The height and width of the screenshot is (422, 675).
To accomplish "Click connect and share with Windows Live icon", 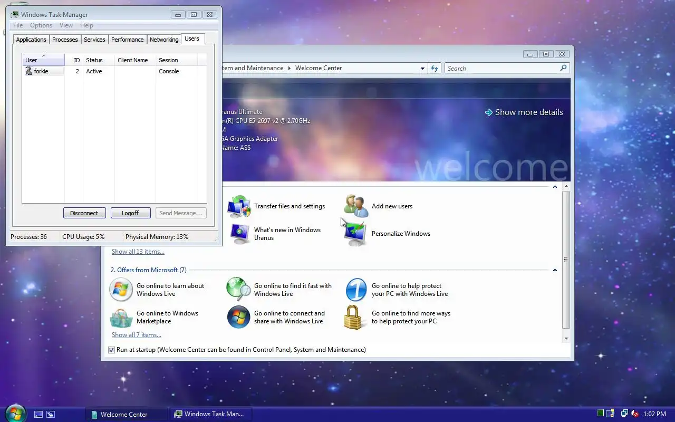I will tap(238, 317).
